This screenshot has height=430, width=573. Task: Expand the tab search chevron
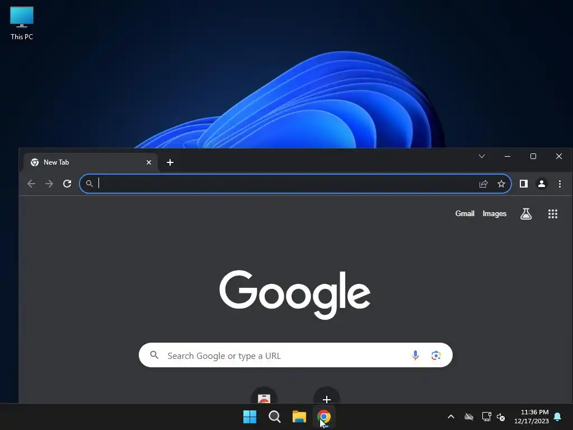point(482,157)
